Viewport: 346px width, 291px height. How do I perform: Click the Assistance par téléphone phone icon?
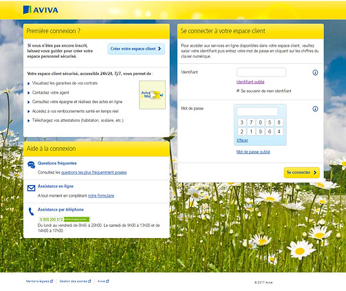pyautogui.click(x=31, y=211)
